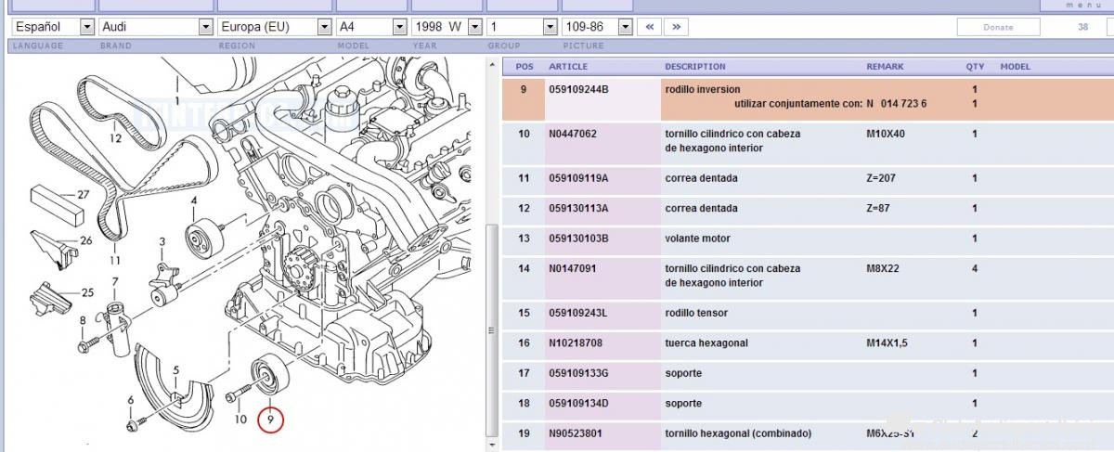Screen dimensions: 1114x452
Task: Click part label 4 on the diagram
Action: (194, 200)
